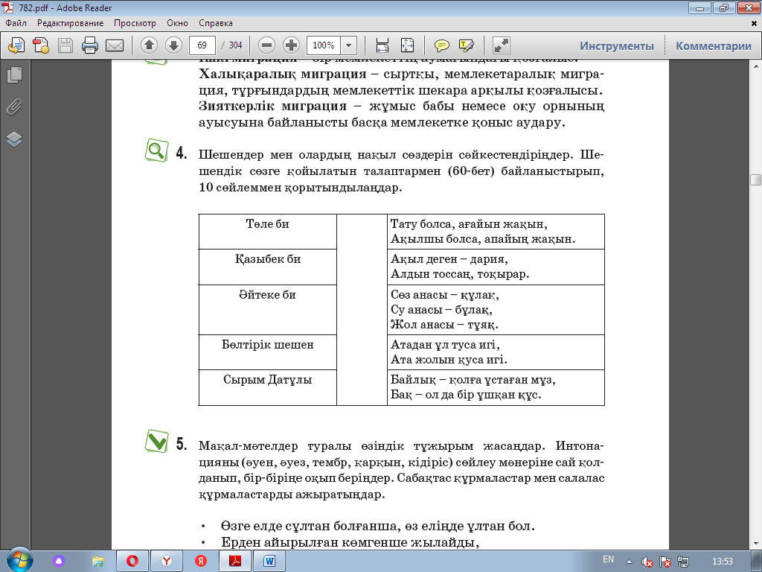Open the Инструменты panel
Screen dimensions: 762x572
pyautogui.click(x=617, y=45)
